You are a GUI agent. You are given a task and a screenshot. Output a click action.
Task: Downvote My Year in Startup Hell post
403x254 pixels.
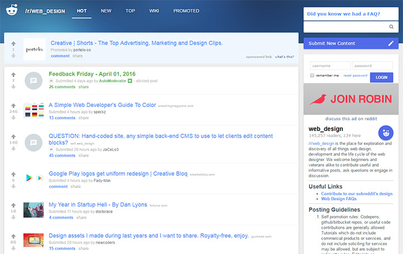(13, 217)
